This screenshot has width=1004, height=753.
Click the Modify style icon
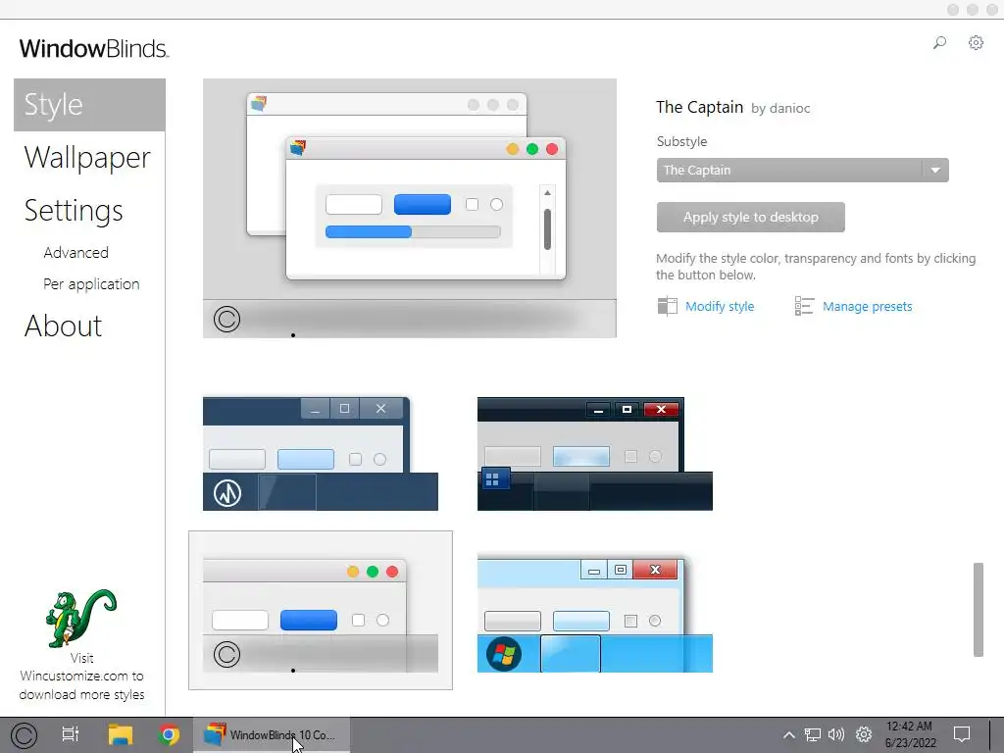pyautogui.click(x=667, y=306)
